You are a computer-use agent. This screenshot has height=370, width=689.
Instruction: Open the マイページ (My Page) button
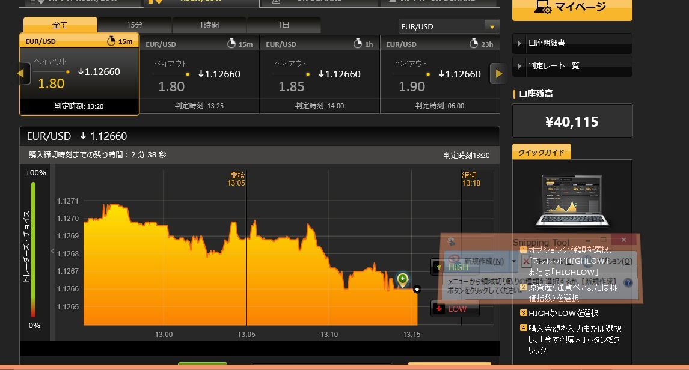click(572, 8)
